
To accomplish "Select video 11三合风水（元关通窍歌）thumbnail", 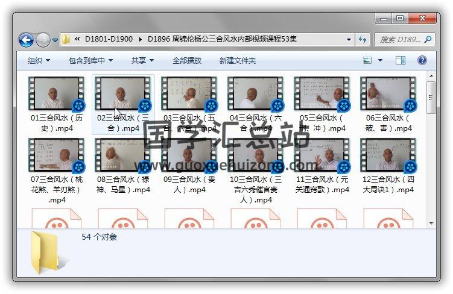I will (x=322, y=155).
